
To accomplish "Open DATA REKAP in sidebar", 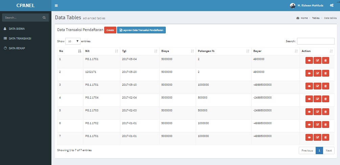I will (x=26, y=48).
